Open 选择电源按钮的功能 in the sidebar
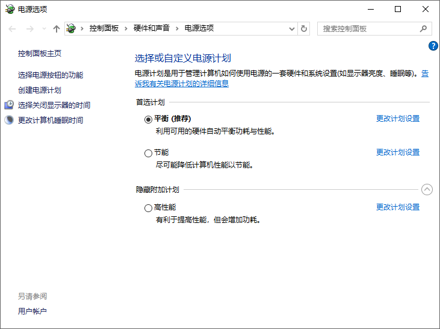The image size is (440, 329). (x=51, y=75)
